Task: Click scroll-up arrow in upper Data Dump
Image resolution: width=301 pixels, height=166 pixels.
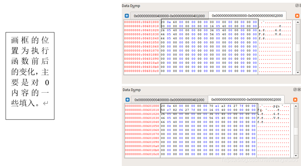Action: [298, 22]
